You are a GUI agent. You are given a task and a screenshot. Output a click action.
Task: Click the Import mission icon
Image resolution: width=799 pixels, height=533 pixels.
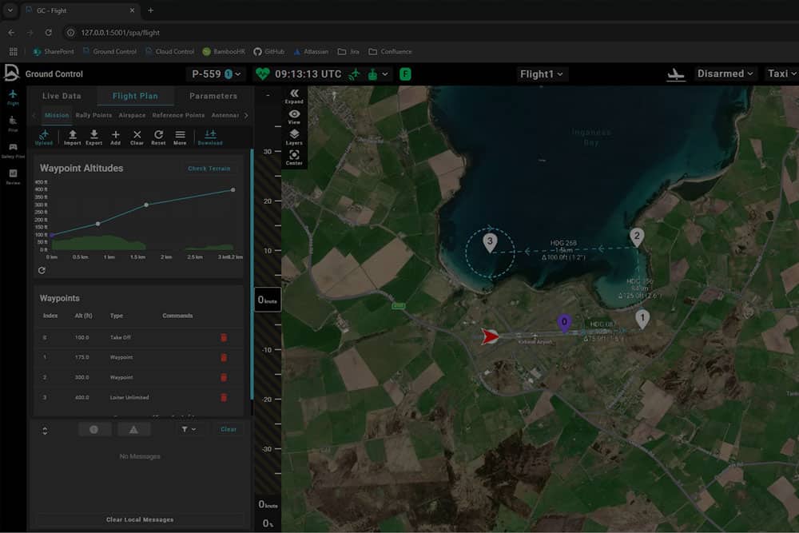72,135
